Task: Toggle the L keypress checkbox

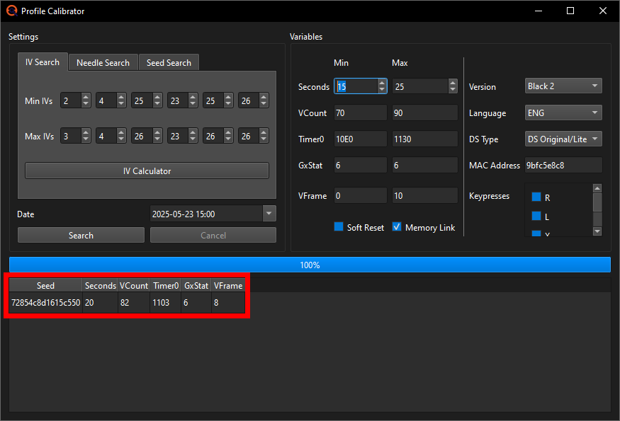Action: 536,216
